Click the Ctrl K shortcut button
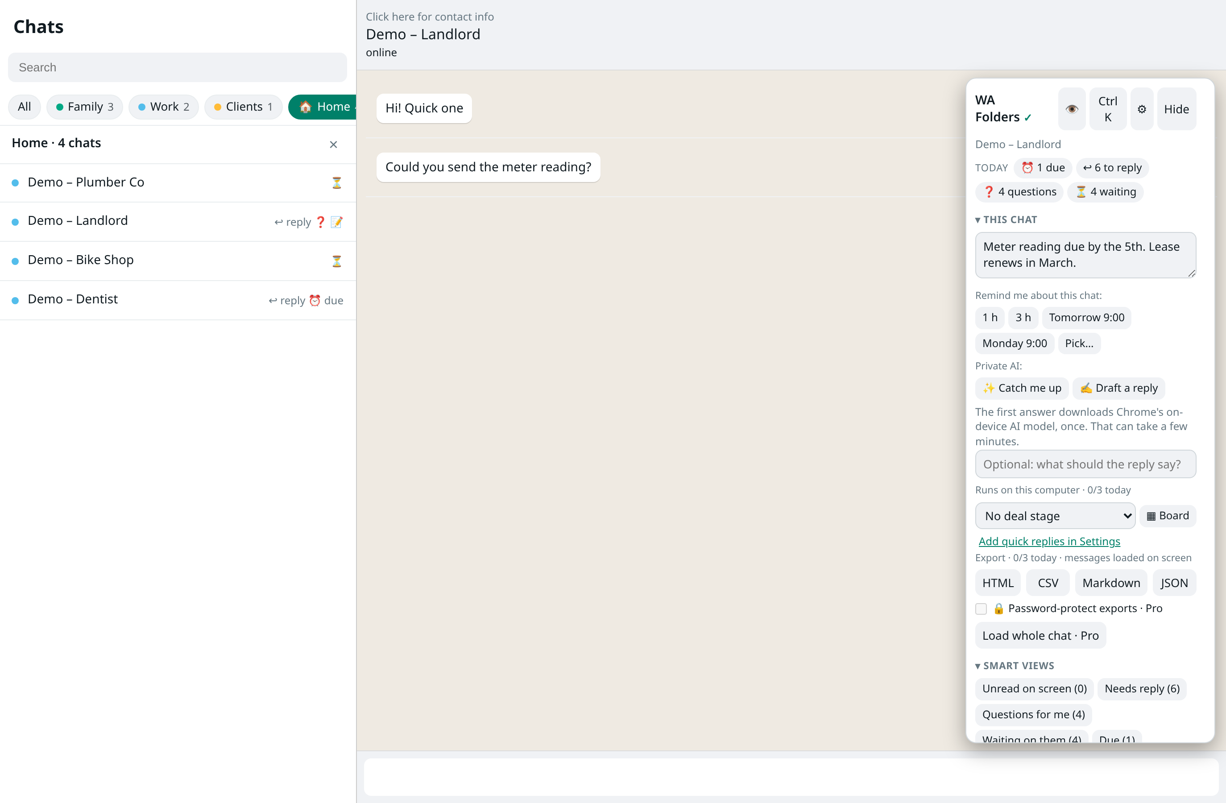Viewport: 1226px width, 803px height. click(x=1107, y=109)
